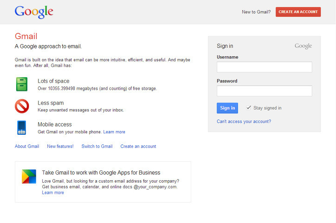This screenshot has height=223, width=336.
Task: Click the red Gmail heading
Action: coord(26,36)
